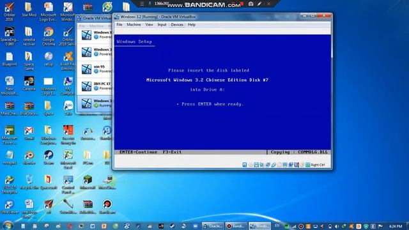The height and width of the screenshot is (230, 409).
Task: Open the Input menu in the VM window
Action: click(162, 24)
